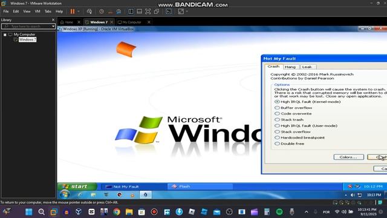
Task: Open the File menu
Action: point(6,12)
